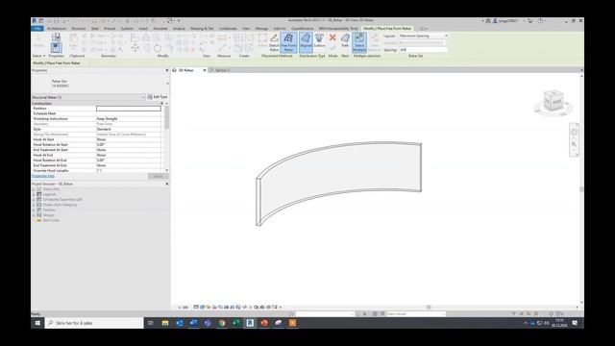Click the Revit application logo icon

35,21
